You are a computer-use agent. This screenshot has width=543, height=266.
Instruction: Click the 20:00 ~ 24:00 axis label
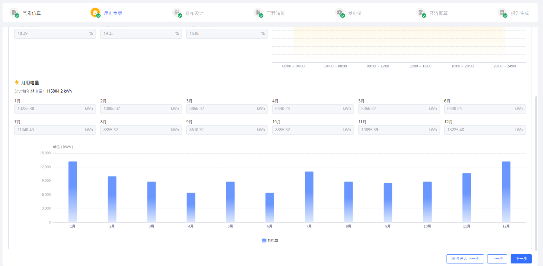click(x=505, y=66)
